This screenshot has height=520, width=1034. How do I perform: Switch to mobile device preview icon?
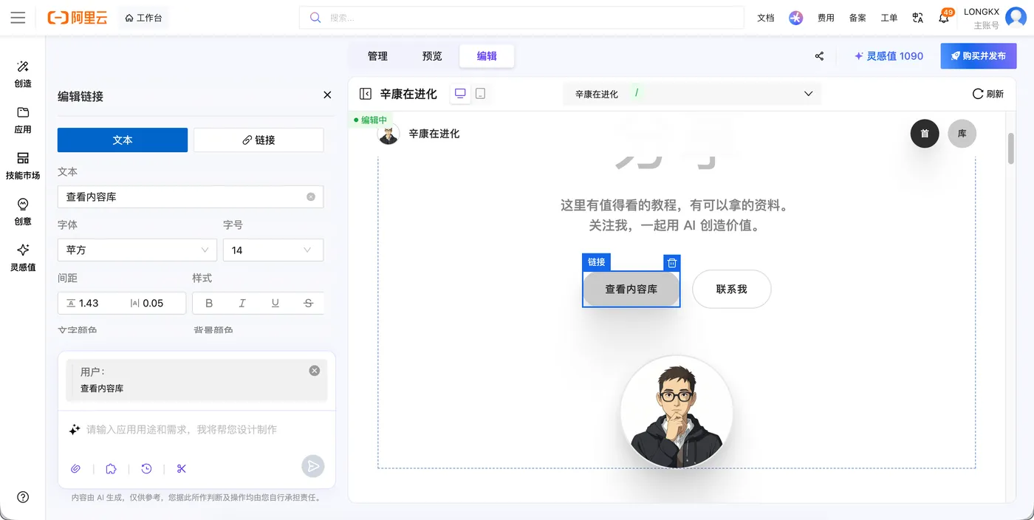point(480,94)
